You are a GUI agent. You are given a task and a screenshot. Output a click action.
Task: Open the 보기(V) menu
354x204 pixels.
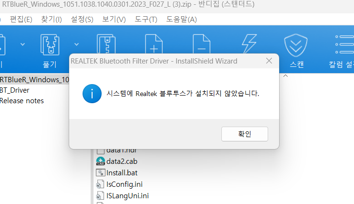coord(114,20)
